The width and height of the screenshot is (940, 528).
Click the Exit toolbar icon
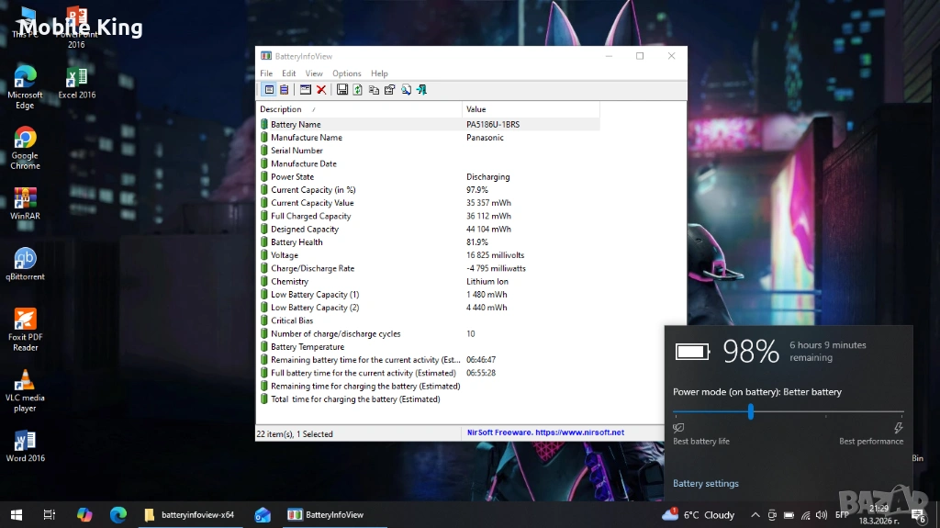[421, 89]
